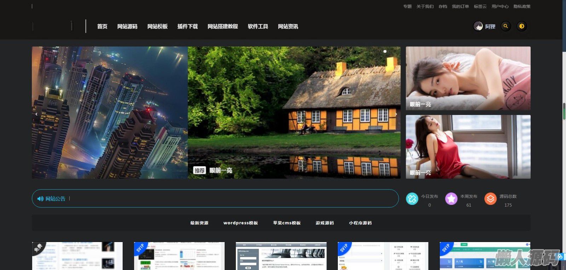Click the carousel's white slide indicator dot
This screenshot has width=566, height=270.
[x=385, y=51]
